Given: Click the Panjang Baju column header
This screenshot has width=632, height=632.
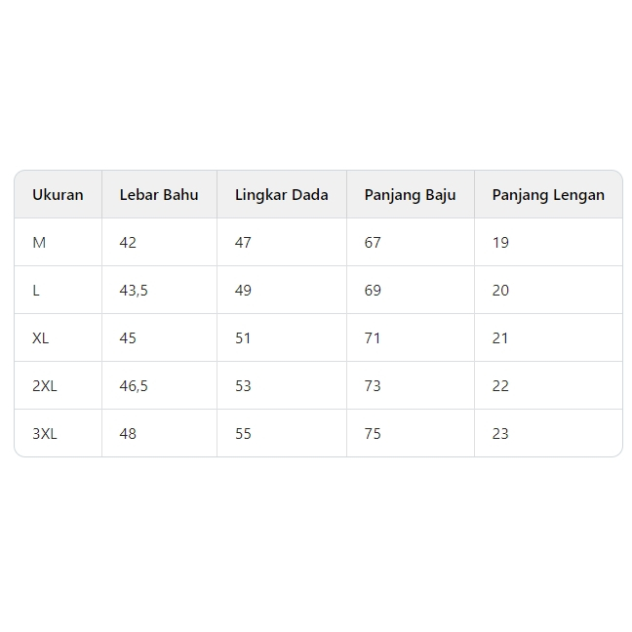Looking at the screenshot, I should coord(410,194).
